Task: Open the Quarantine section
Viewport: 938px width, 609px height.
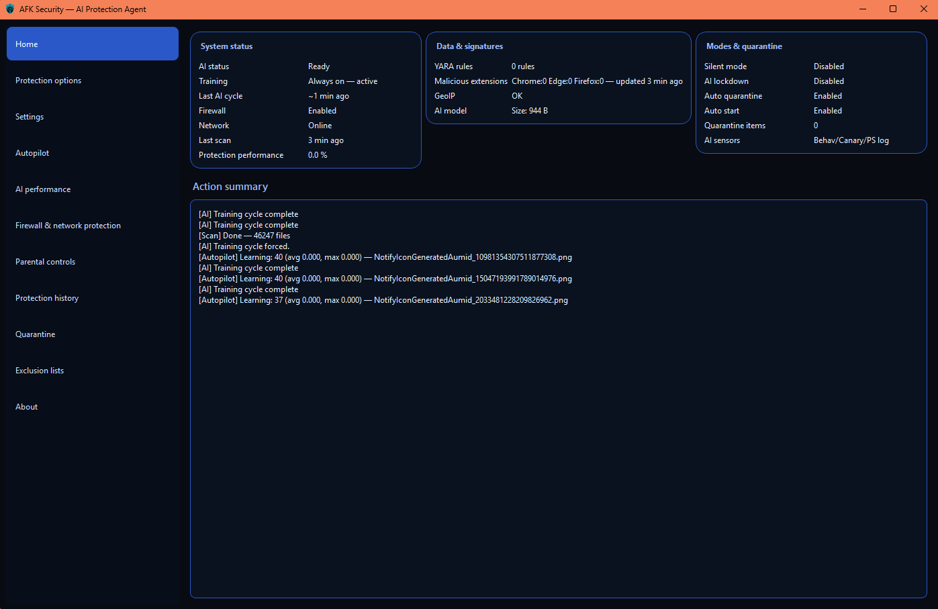Action: tap(36, 334)
